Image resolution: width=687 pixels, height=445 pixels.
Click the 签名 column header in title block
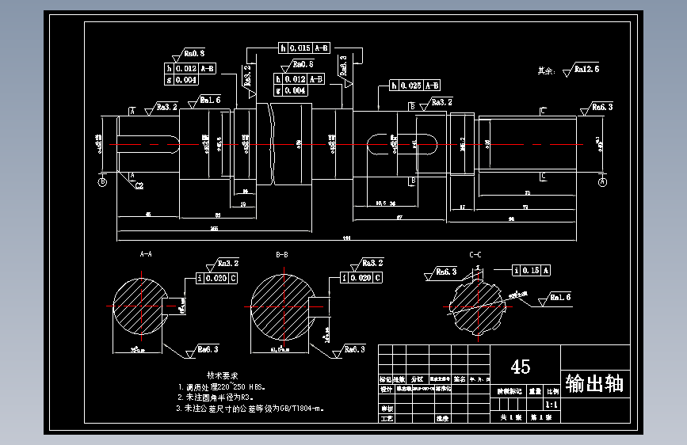[x=459, y=379]
